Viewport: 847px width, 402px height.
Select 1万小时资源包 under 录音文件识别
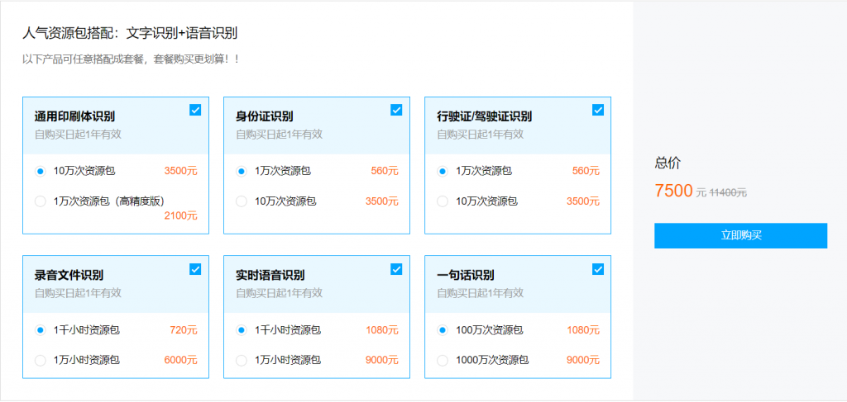41,360
